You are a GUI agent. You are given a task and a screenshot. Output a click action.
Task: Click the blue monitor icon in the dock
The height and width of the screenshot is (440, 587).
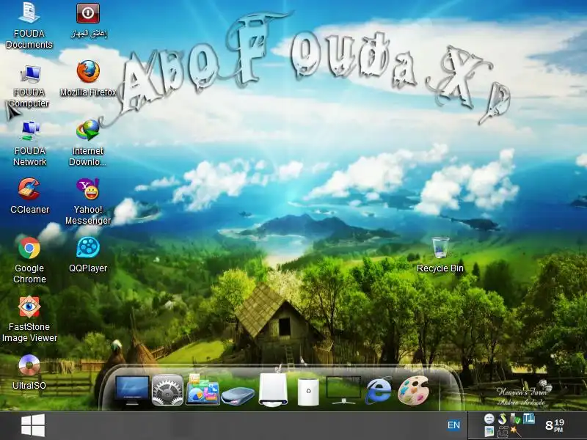point(132,390)
